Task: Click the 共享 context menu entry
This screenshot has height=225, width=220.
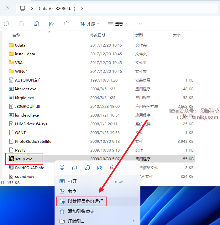Action: (72, 191)
